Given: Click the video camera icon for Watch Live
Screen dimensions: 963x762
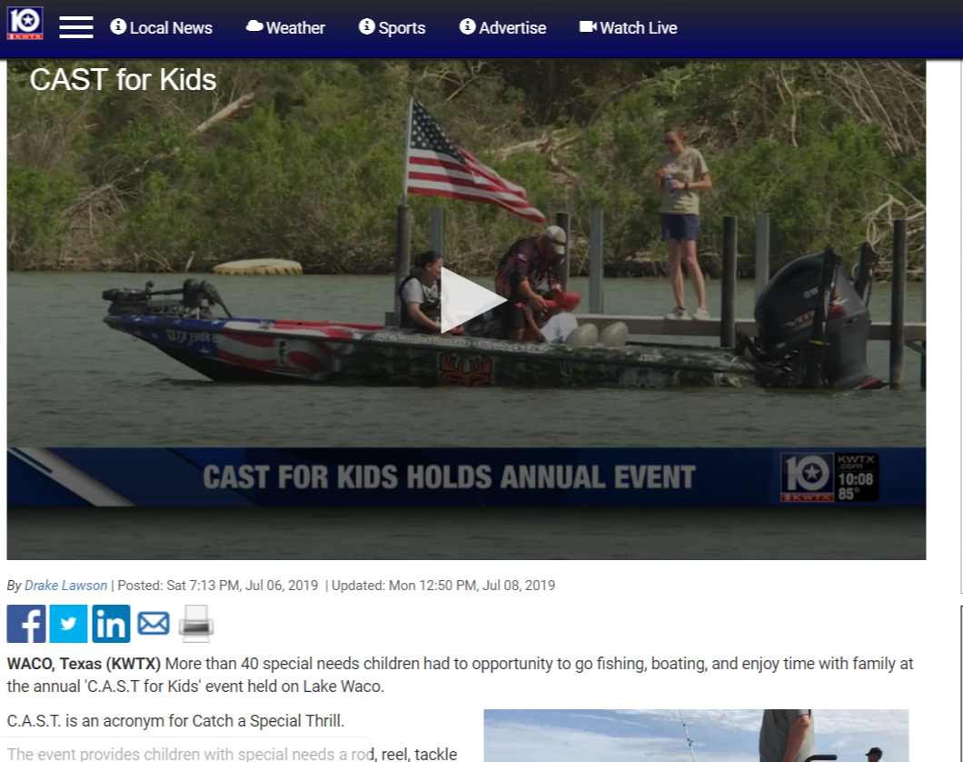Looking at the screenshot, I should [588, 26].
